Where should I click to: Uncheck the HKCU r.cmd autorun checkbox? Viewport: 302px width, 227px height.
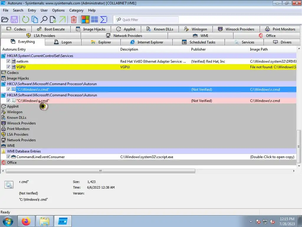[x=8, y=89]
